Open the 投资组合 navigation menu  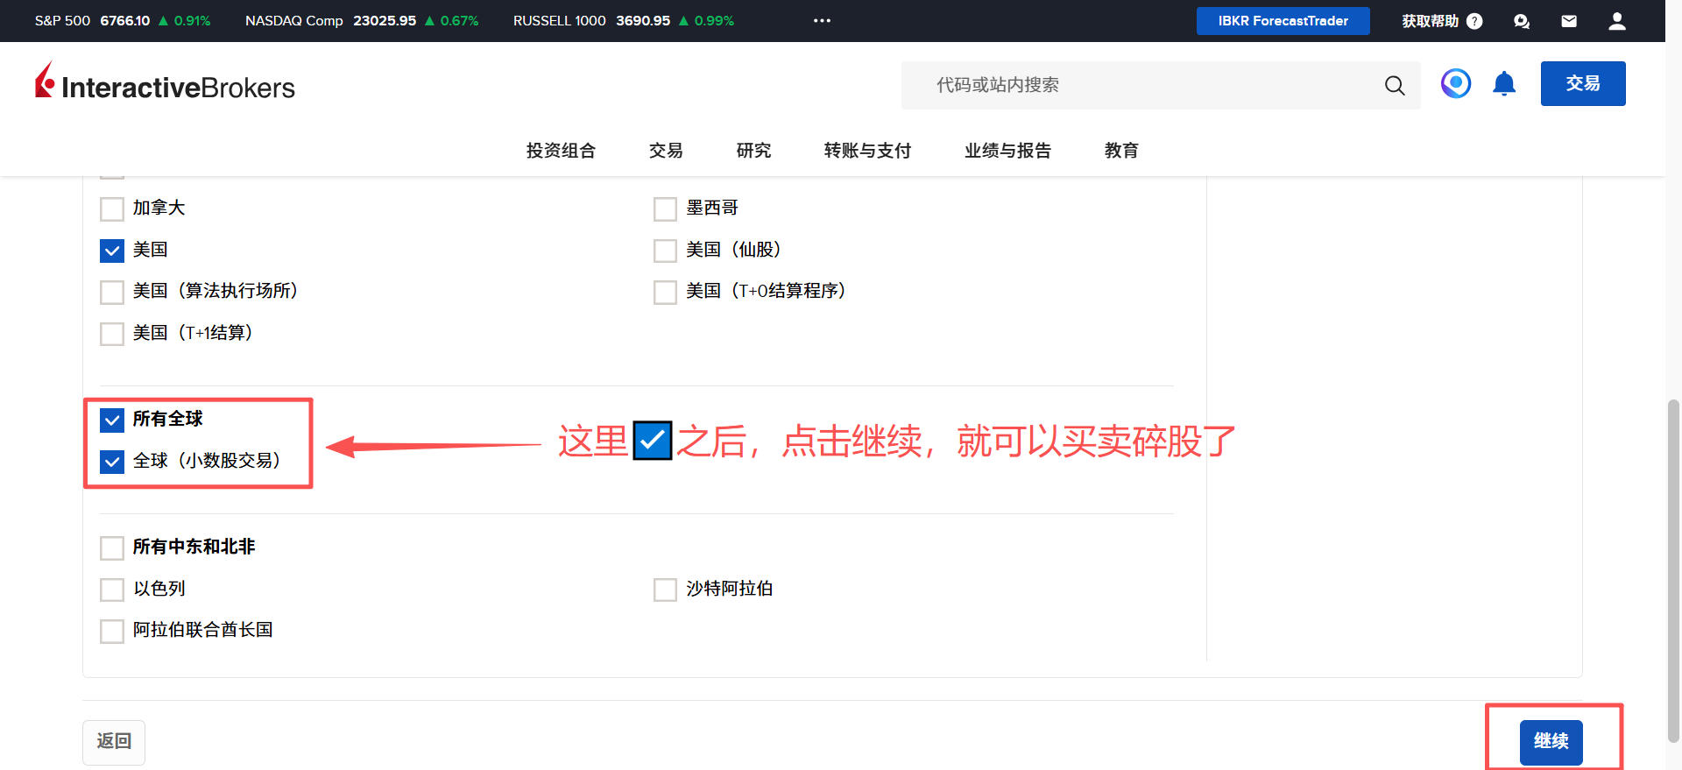click(x=561, y=151)
